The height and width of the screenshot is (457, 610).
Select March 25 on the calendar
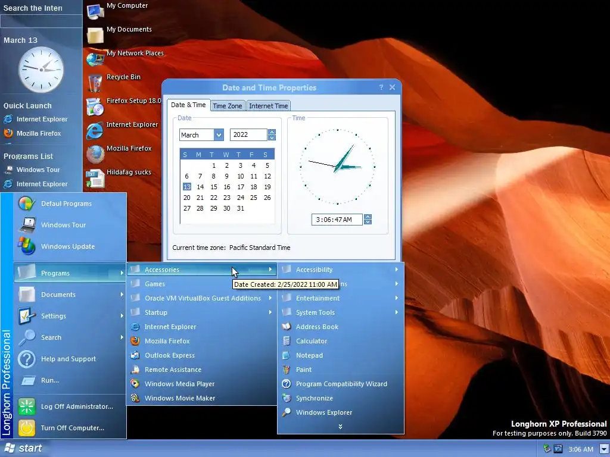pyautogui.click(x=254, y=198)
